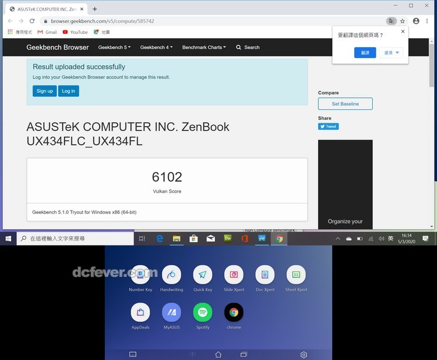
Task: Click the 'Organize your' advertisement banner
Action: (346, 184)
